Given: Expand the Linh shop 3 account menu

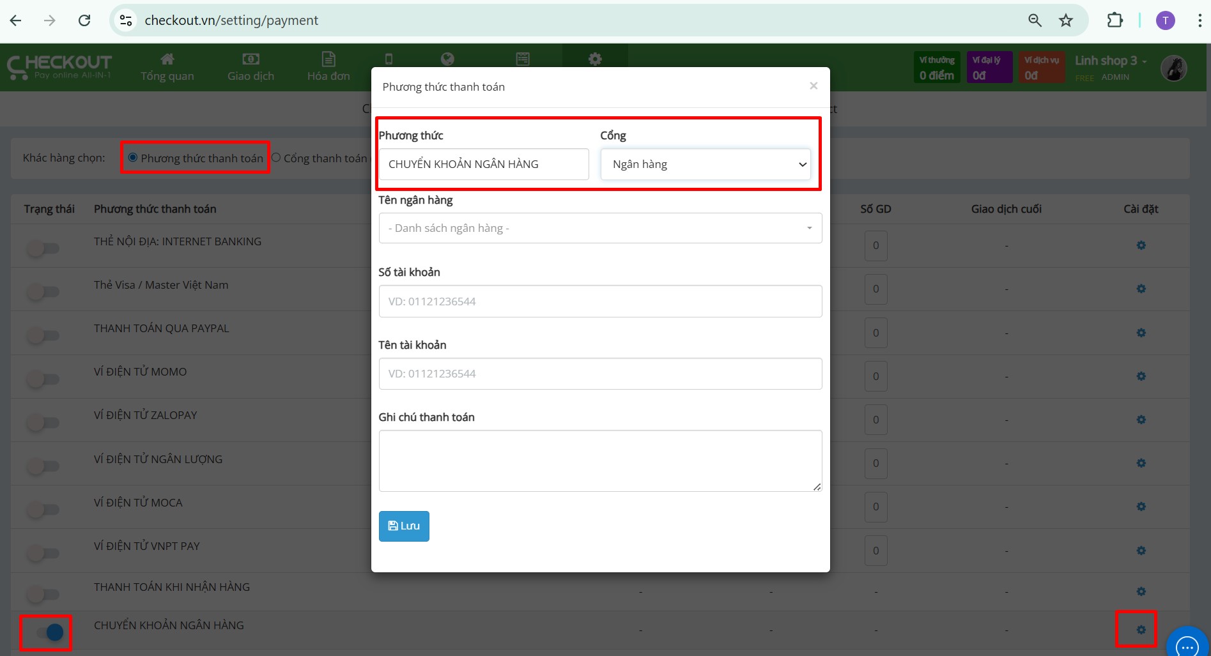Looking at the screenshot, I should [1110, 61].
